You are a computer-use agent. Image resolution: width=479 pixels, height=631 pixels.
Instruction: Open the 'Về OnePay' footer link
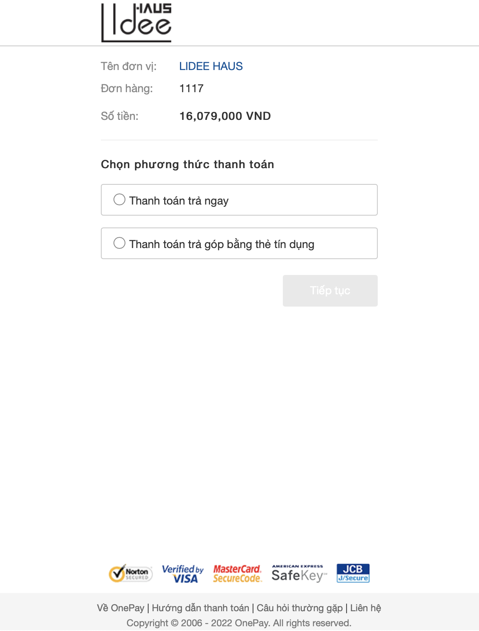121,608
